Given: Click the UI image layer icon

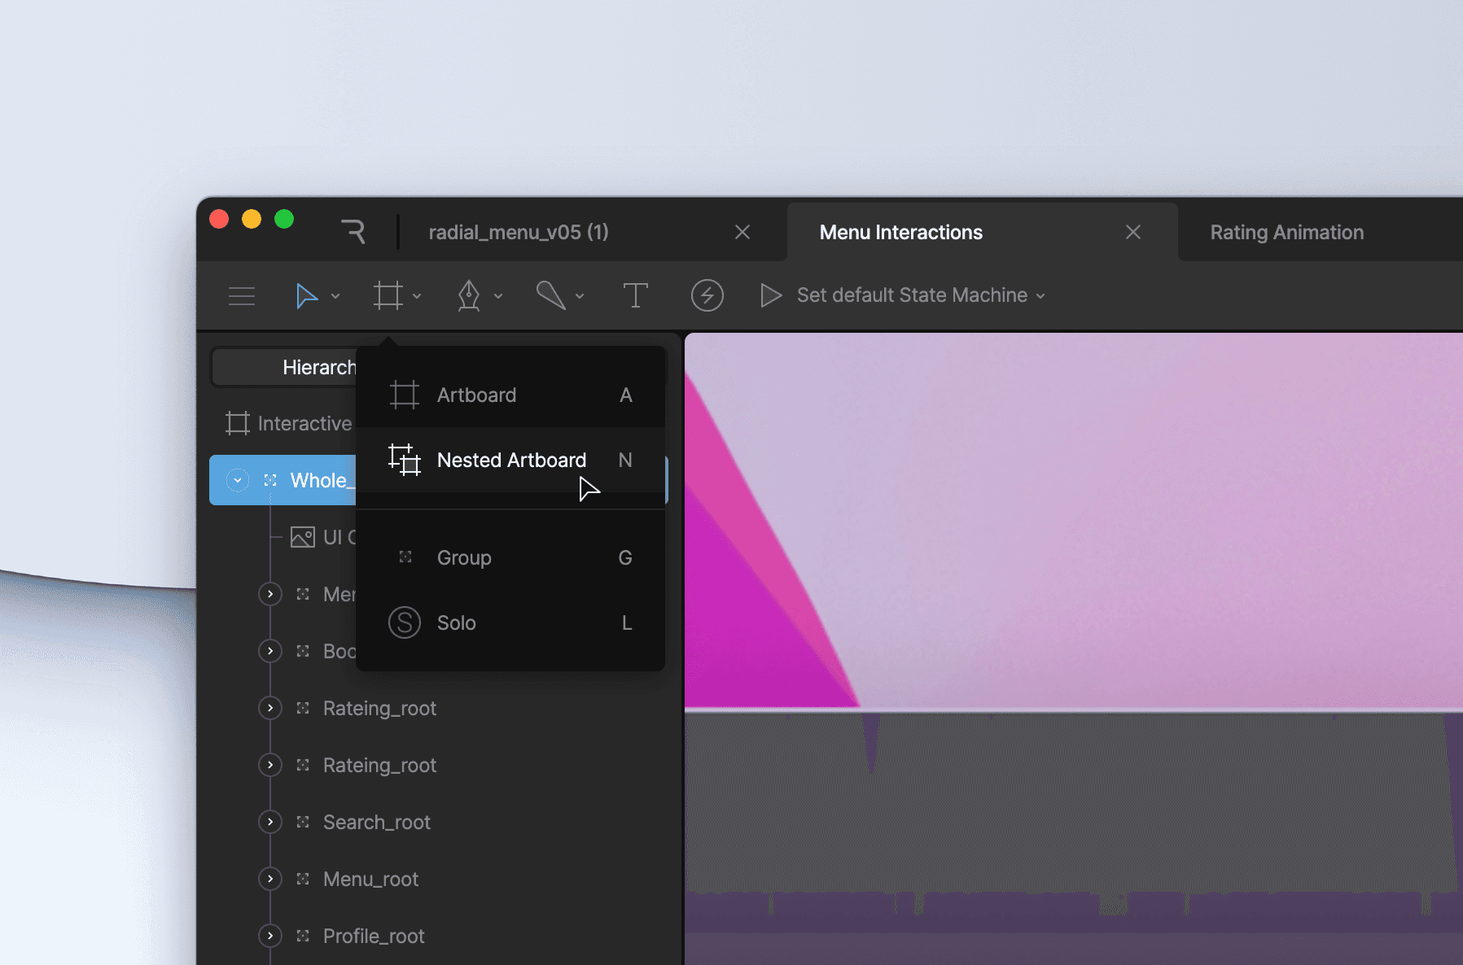Looking at the screenshot, I should pos(303,537).
